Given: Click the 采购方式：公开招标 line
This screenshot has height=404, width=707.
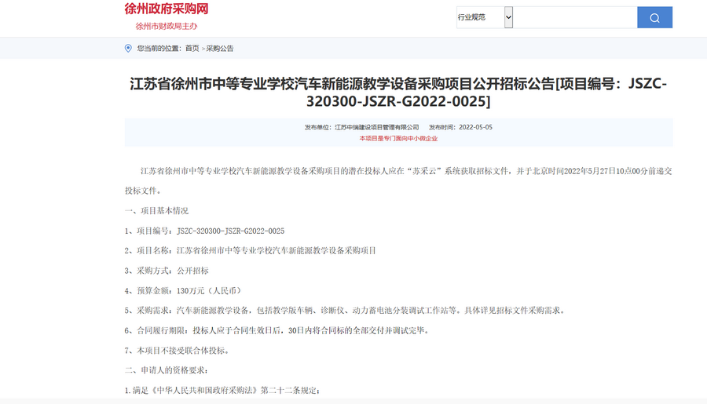Looking at the screenshot, I should click(167, 271).
